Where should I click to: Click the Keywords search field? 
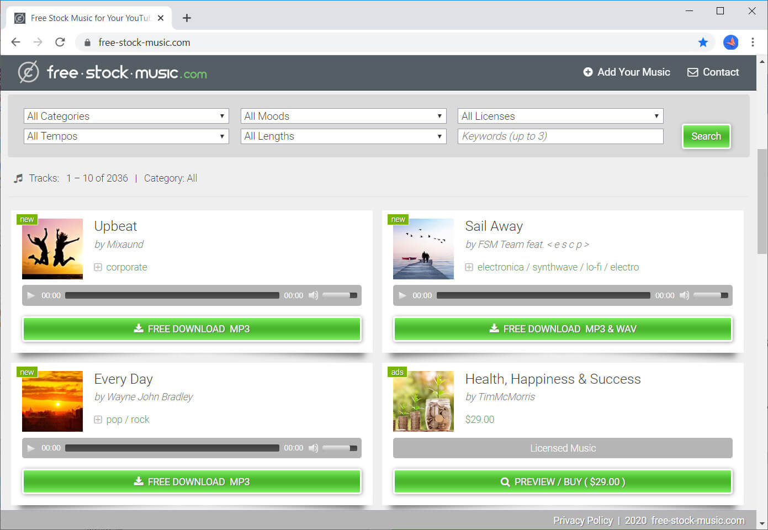point(560,136)
